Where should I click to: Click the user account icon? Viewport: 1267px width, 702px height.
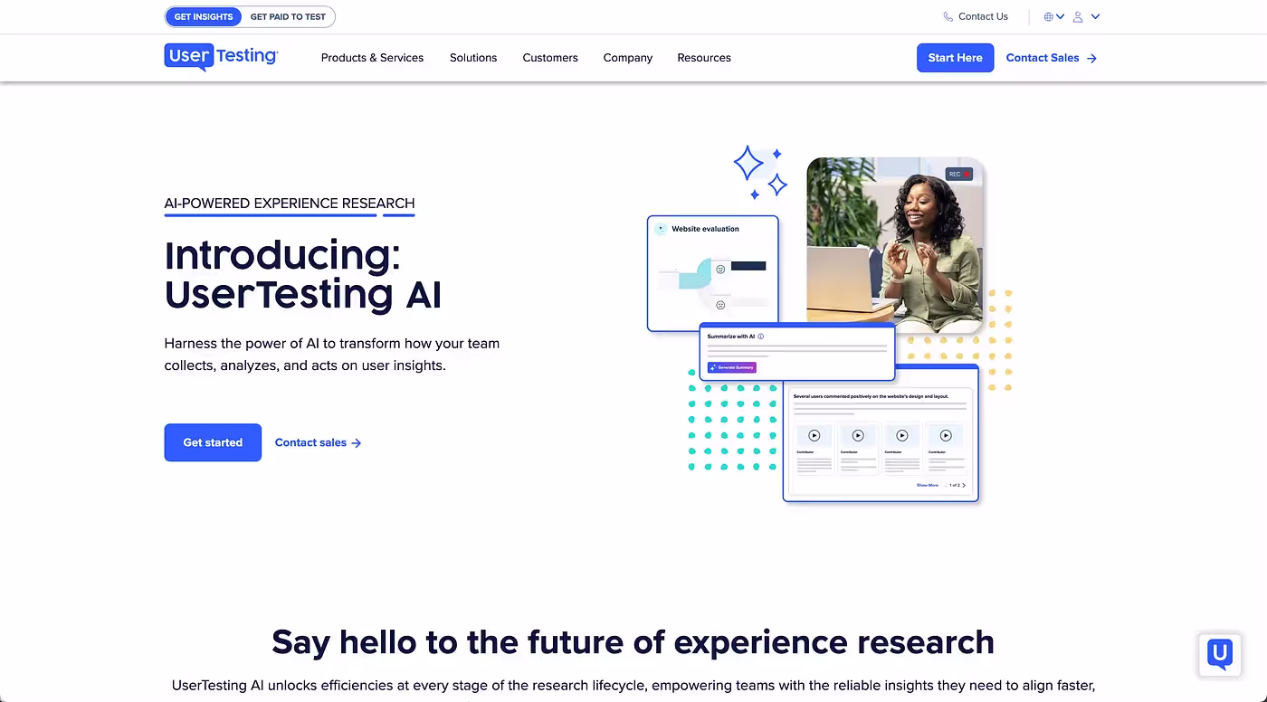1078,16
